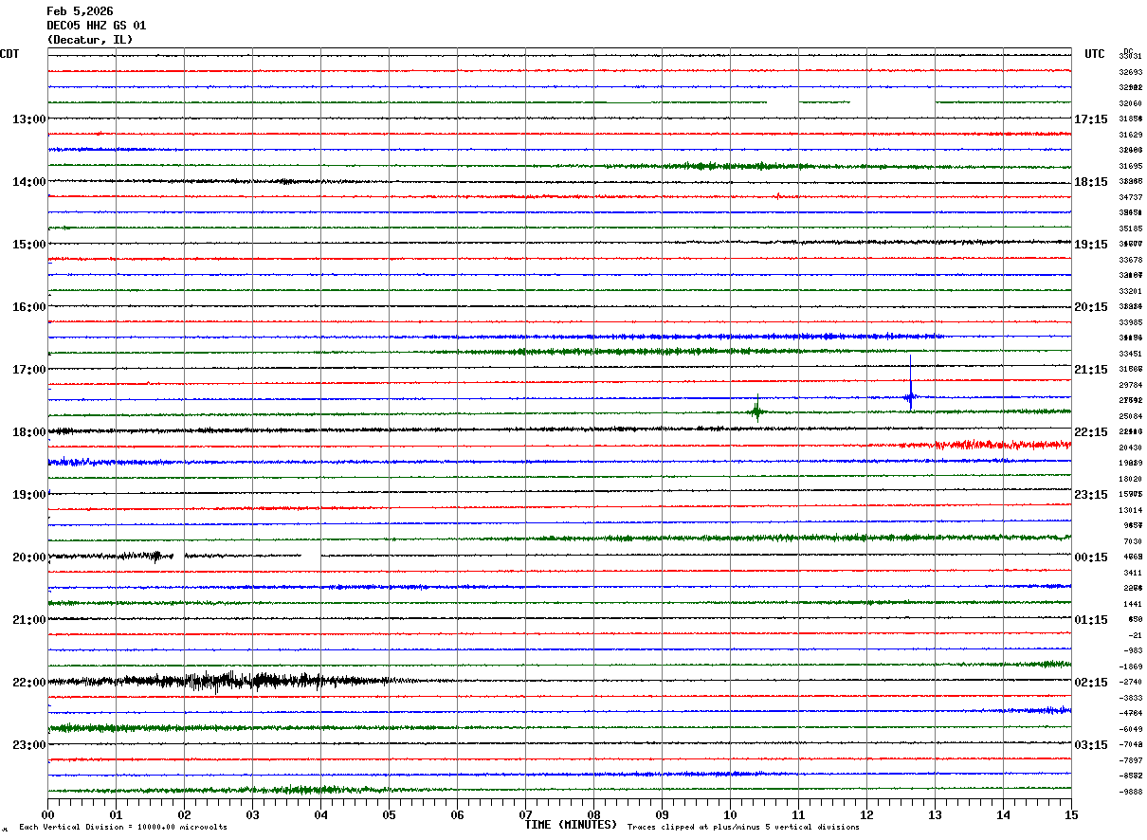The width and height of the screenshot is (1147, 840).
Task: Click the Feb 5,2026 date header
Action: [80, 11]
